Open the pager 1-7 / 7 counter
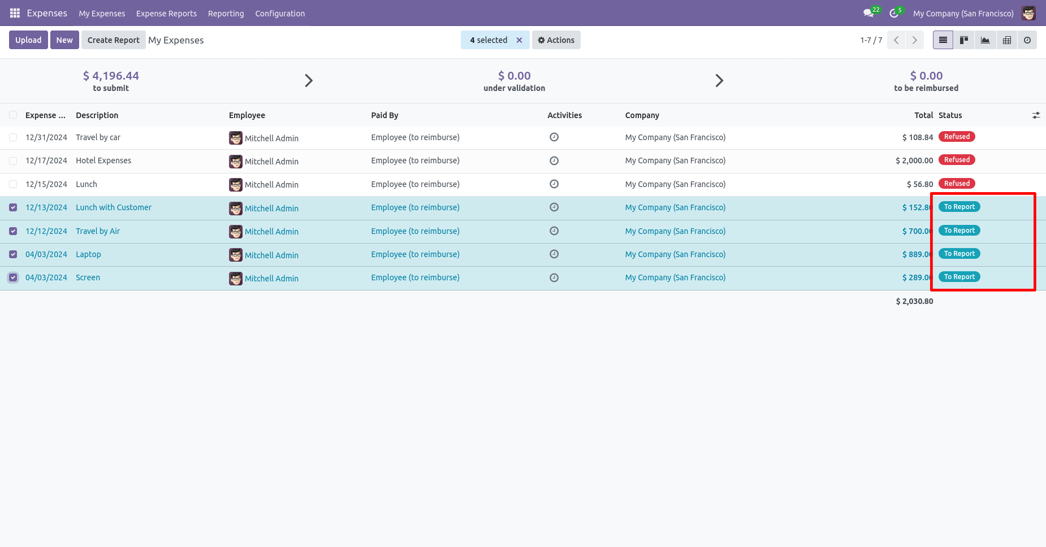Viewport: 1046px width, 547px height. coord(871,40)
